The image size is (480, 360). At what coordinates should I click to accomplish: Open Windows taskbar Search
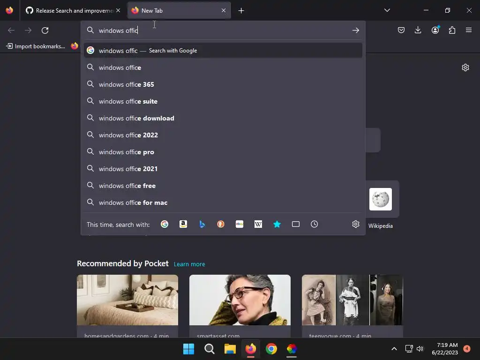(210, 349)
